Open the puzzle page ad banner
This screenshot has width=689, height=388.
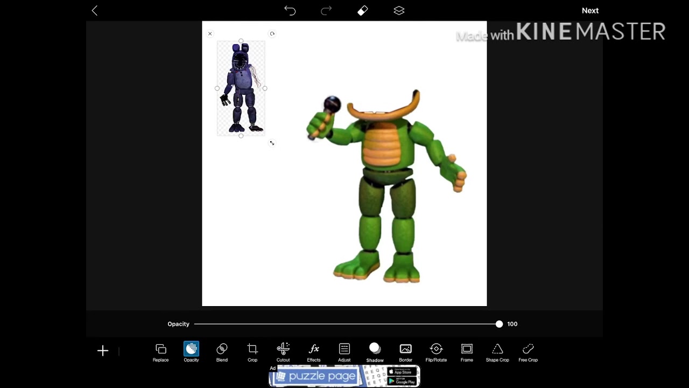point(344,376)
